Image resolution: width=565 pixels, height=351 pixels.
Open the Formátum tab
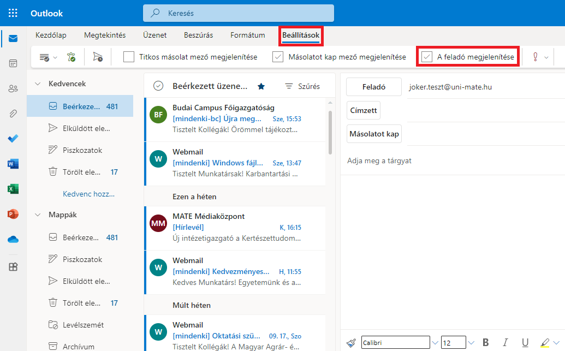[x=247, y=35]
